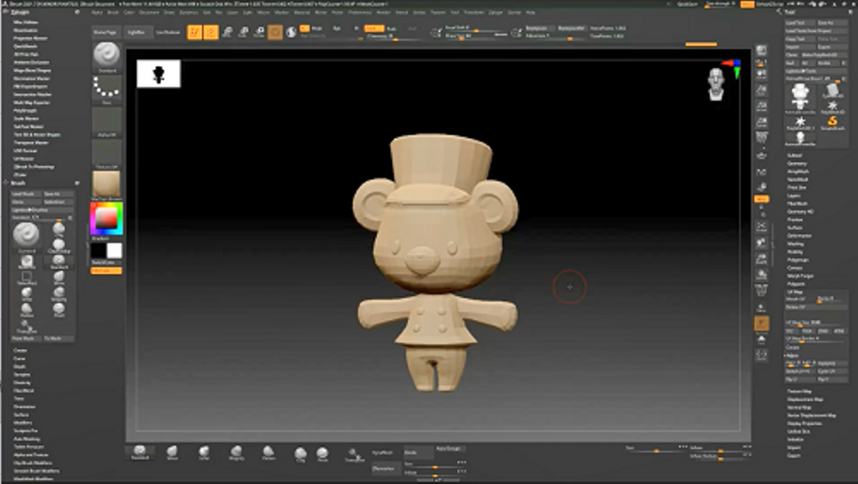The width and height of the screenshot is (858, 484).
Task: Expand the Deformation section in Tool palette
Action: click(x=795, y=236)
